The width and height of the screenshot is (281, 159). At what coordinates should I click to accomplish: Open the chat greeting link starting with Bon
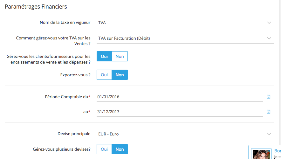coord(278,151)
